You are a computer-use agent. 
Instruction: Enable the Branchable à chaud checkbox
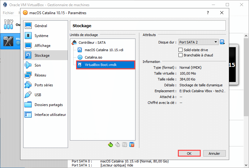pyautogui.click(x=180, y=55)
